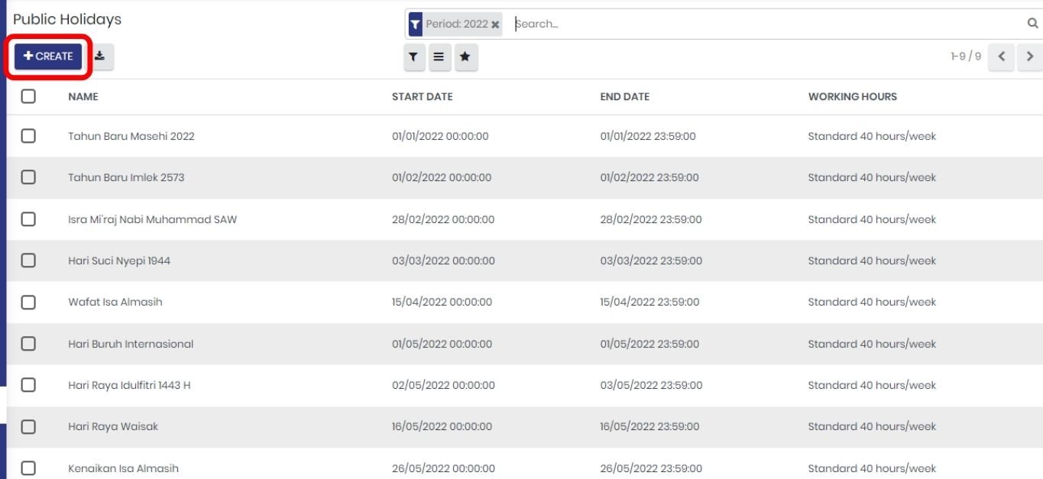The height and width of the screenshot is (479, 1043).
Task: Open the Filters funnel button
Action: (413, 57)
